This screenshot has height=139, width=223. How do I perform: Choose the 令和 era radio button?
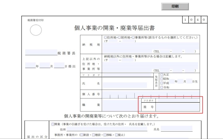coord(162,87)
